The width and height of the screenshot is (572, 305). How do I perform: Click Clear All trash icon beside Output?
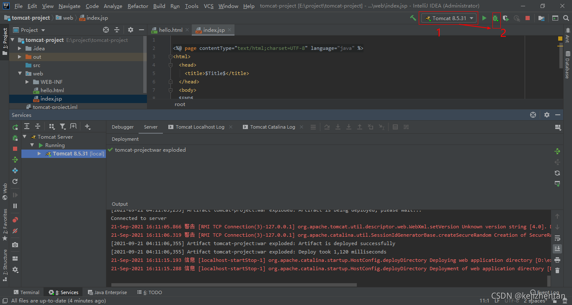[x=557, y=271]
